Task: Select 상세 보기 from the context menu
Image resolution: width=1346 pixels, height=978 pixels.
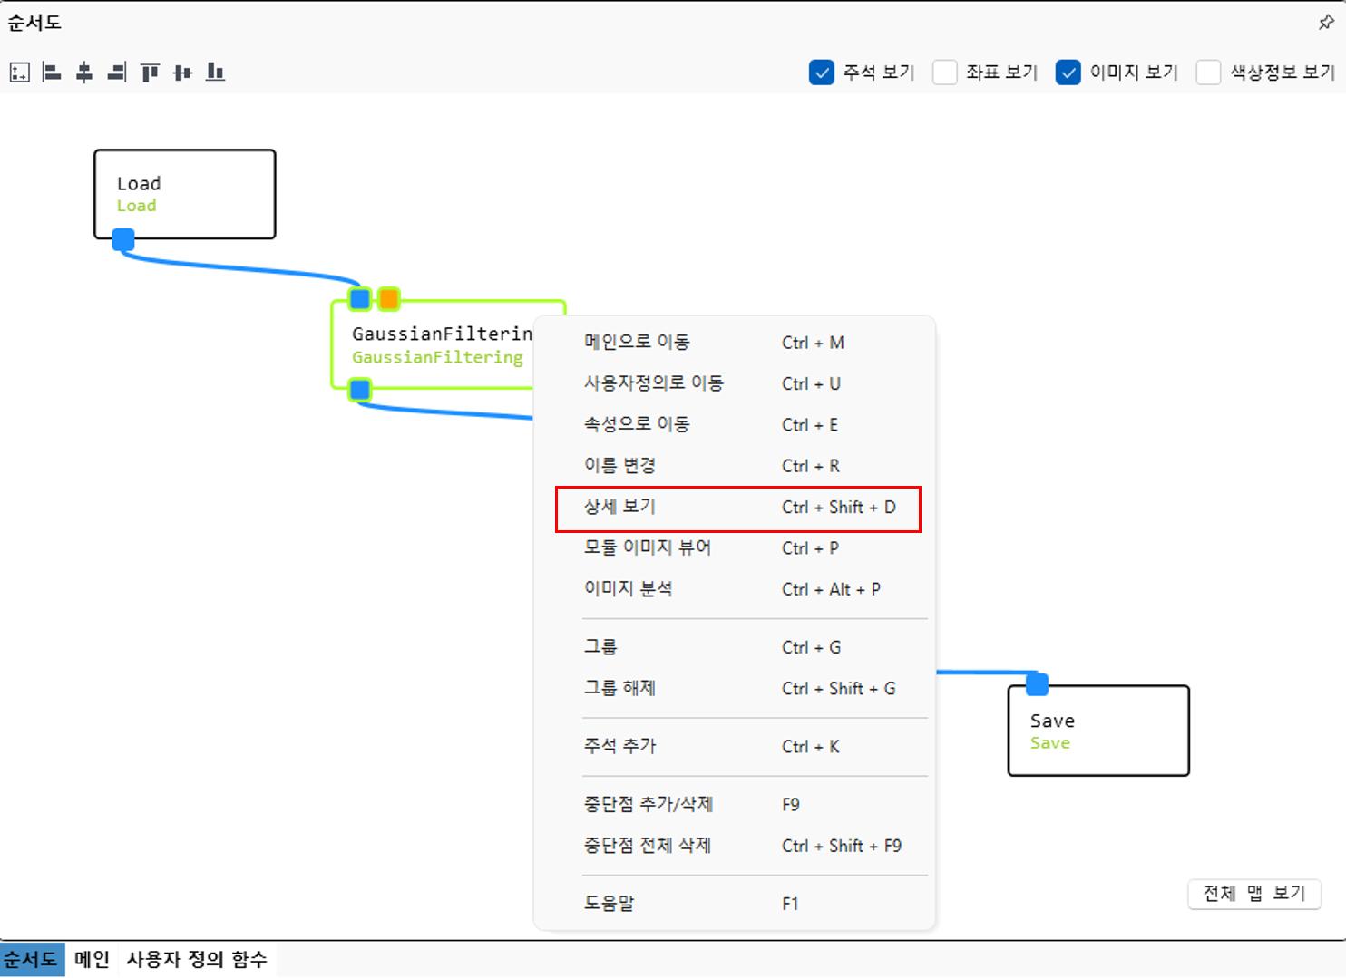Action: 736,508
